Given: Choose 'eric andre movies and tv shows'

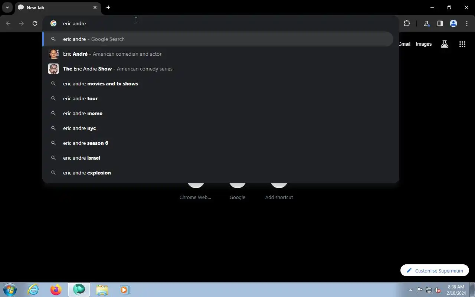Looking at the screenshot, I should 218,84.
